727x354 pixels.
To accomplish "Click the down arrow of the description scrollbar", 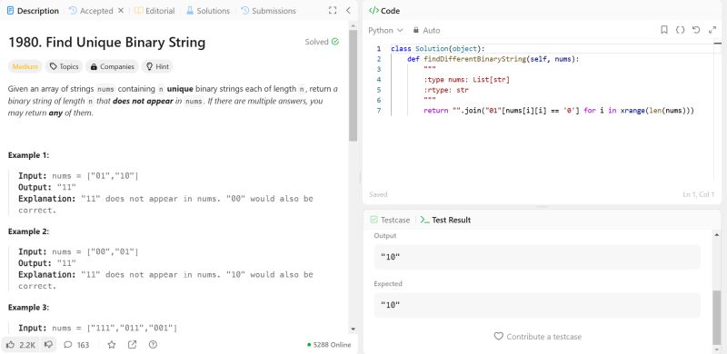I will [353, 329].
